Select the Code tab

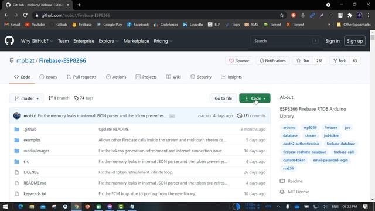22,77
